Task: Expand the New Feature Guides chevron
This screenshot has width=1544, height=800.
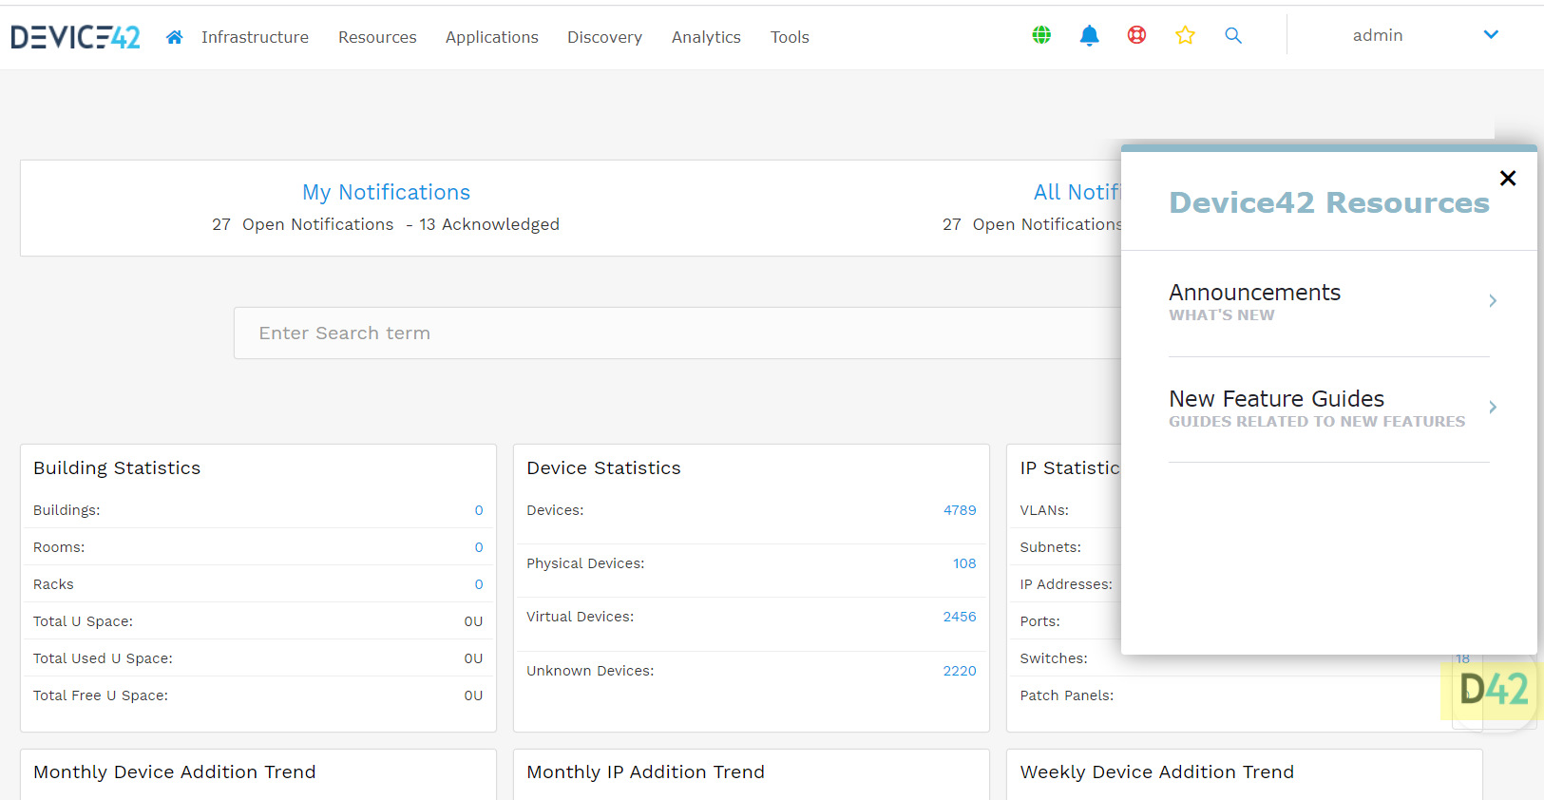Action: [1493, 407]
